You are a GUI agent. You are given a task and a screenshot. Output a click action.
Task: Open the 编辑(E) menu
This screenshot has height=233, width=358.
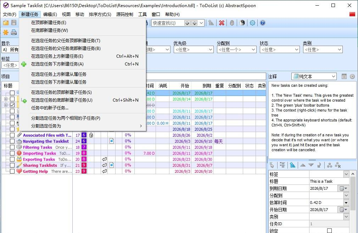pos(50,15)
